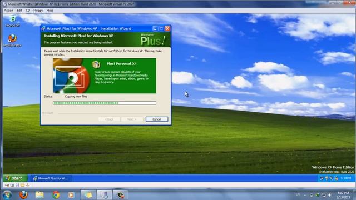Open the Windows 7 Start orb

(x=7, y=195)
